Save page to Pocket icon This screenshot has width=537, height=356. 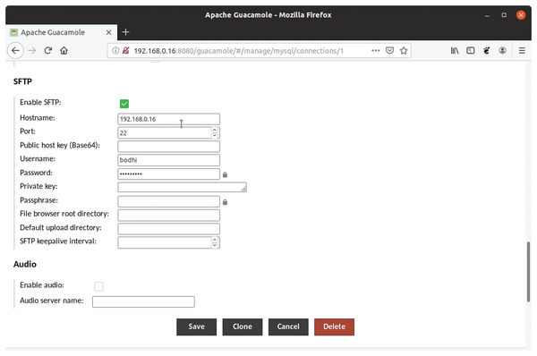pyautogui.click(x=389, y=51)
